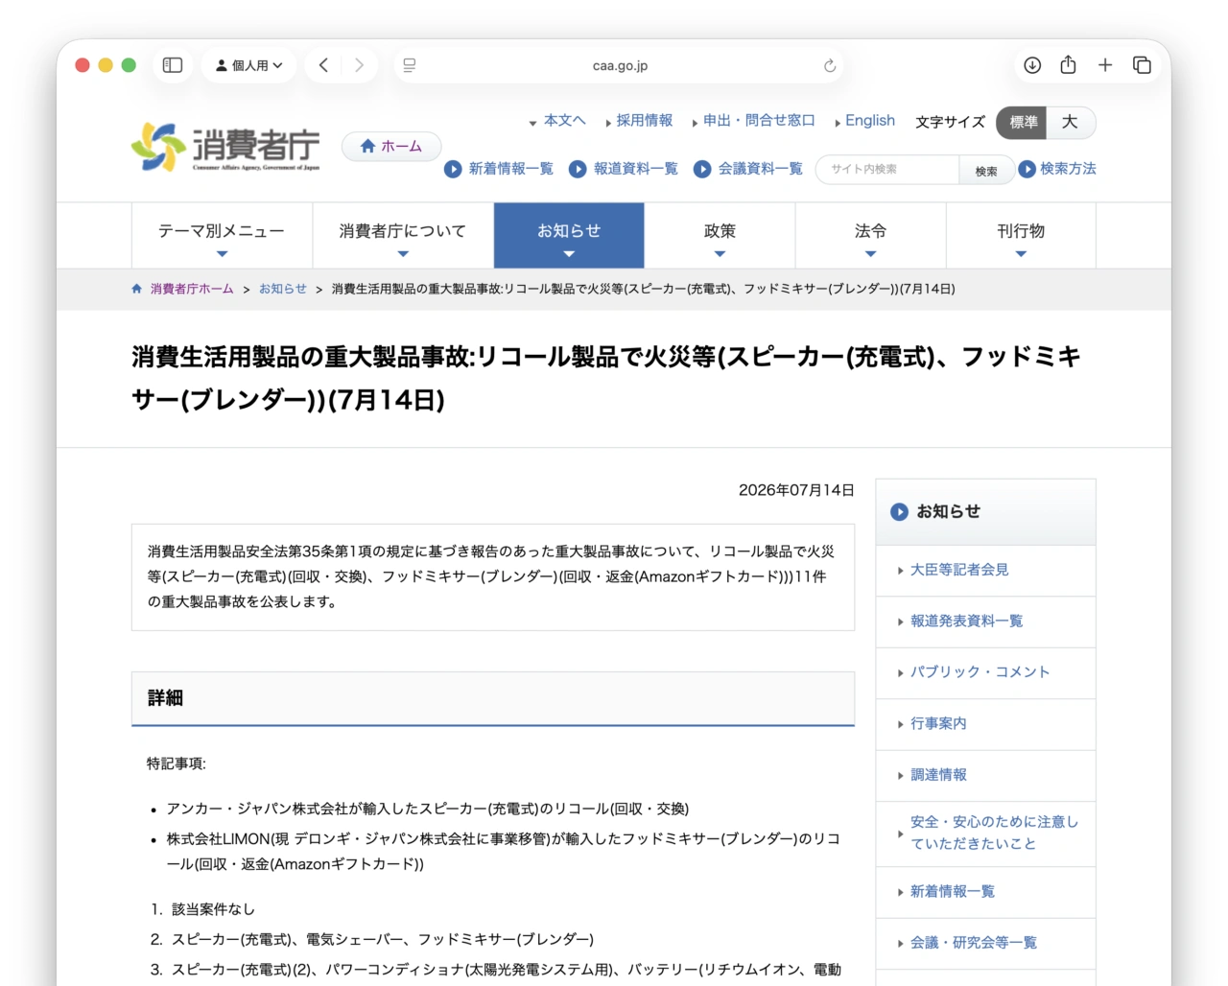Open 大臣等記者会見 in the sidebar
This screenshot has height=986, width=1228.
click(959, 570)
